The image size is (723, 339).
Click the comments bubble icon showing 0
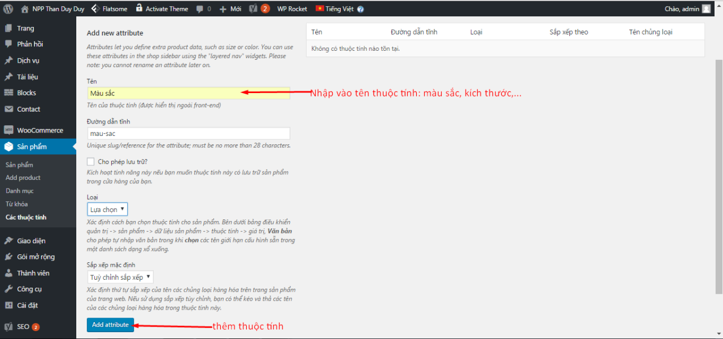(x=200, y=8)
